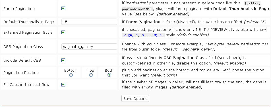Toggle the Extended Pagination Style checkbox
271x107 pixels.
[63, 33]
